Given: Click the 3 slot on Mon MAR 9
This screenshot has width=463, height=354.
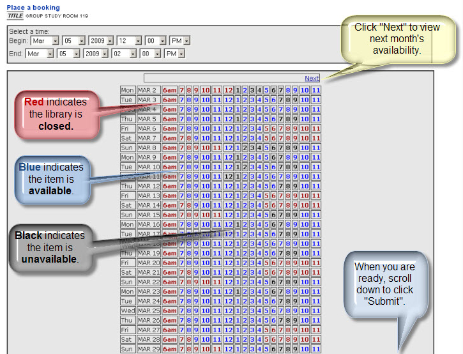Looking at the screenshot, I should tap(252, 157).
